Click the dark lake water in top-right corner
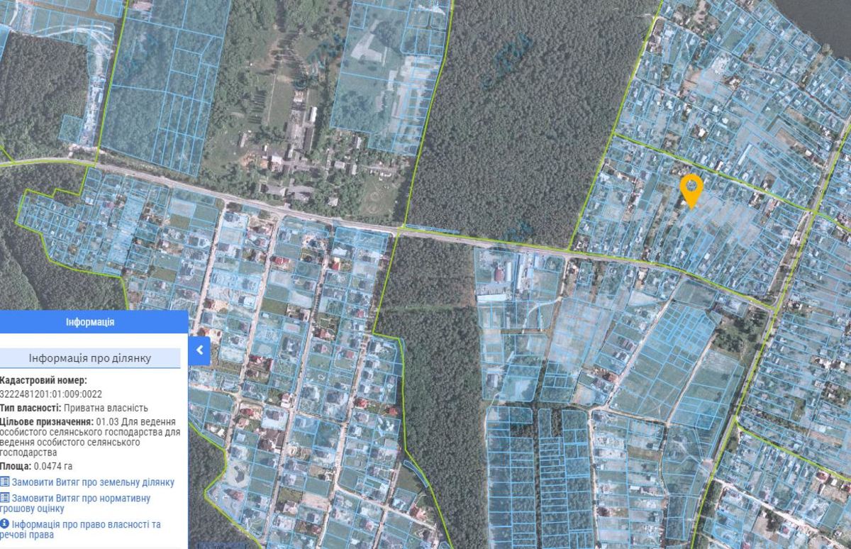The width and height of the screenshot is (851, 549). tap(816, 18)
